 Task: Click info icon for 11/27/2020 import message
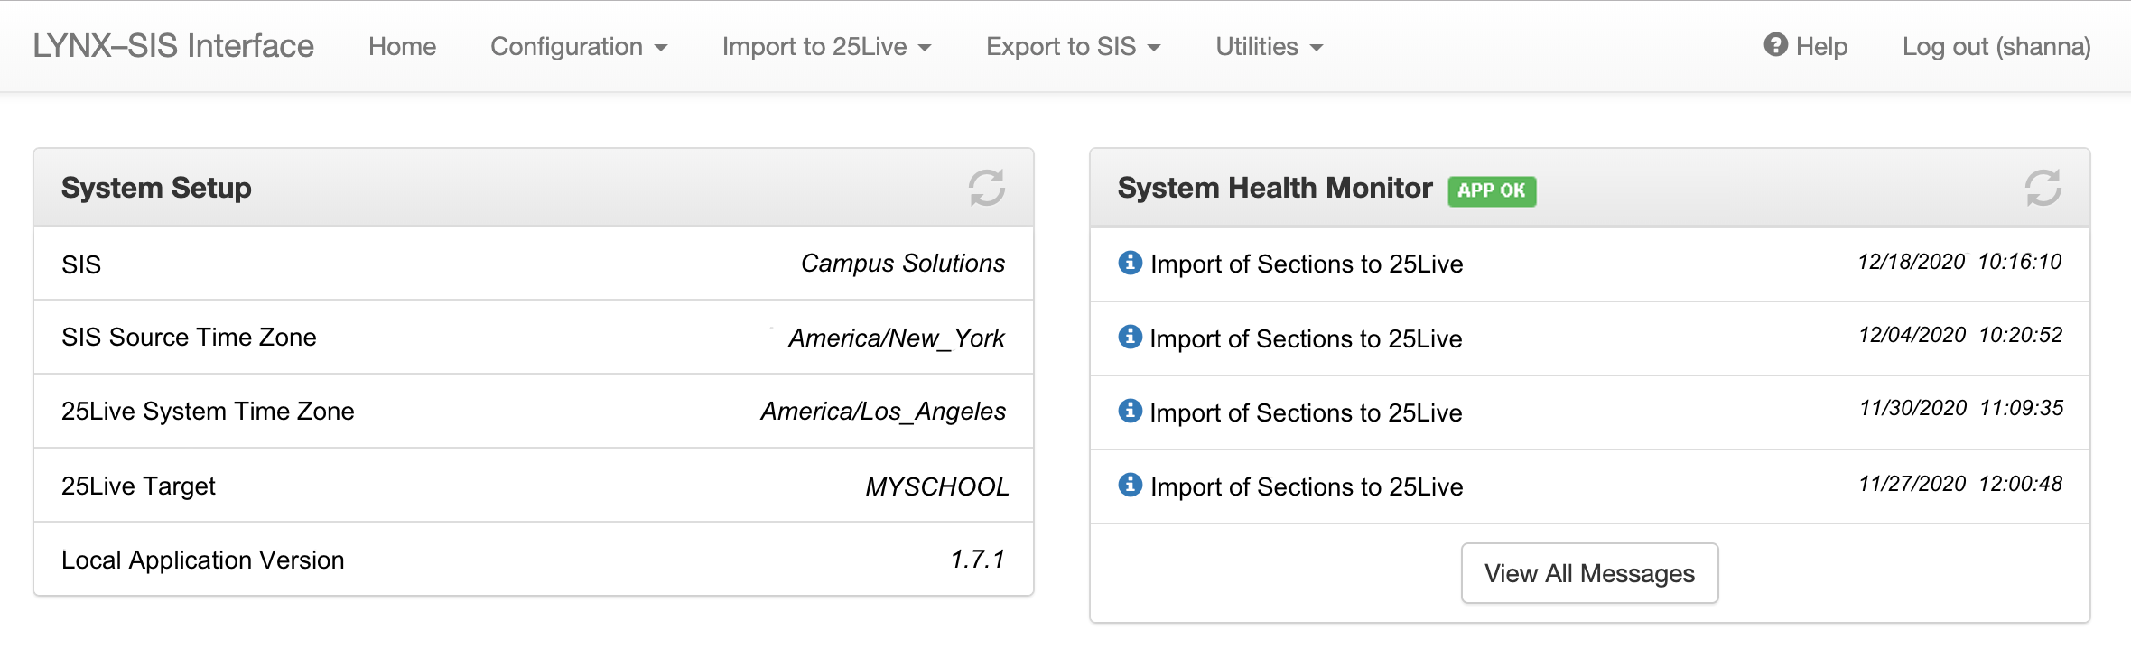pyautogui.click(x=1130, y=485)
